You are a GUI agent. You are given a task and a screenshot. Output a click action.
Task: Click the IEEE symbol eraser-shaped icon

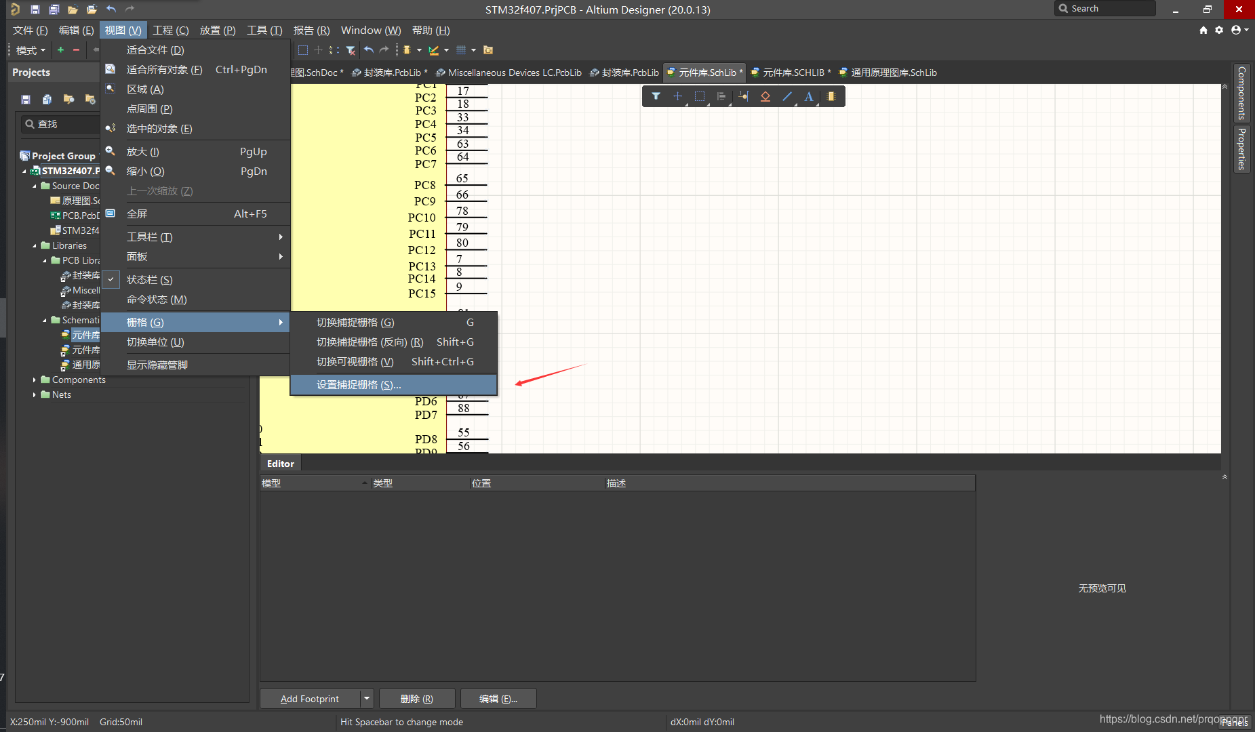click(765, 96)
